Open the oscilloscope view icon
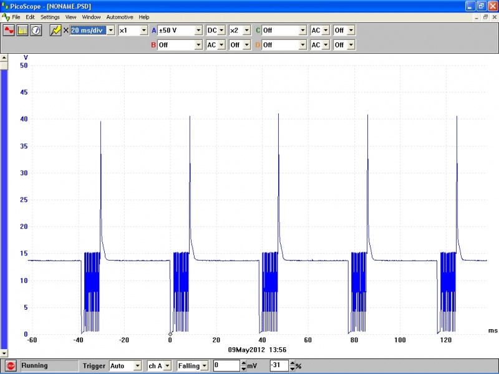This screenshot has width=499, height=374. [x=9, y=30]
